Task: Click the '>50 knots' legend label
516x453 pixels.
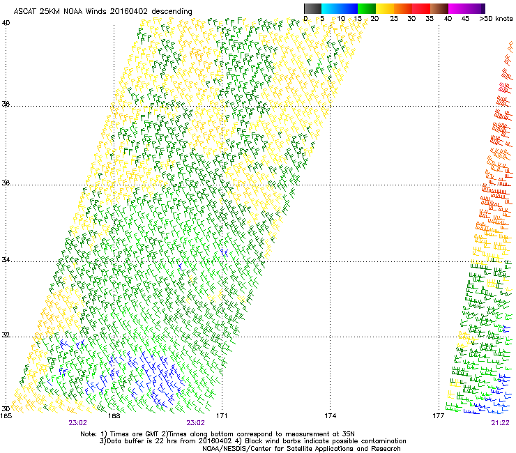Action: [x=496, y=19]
